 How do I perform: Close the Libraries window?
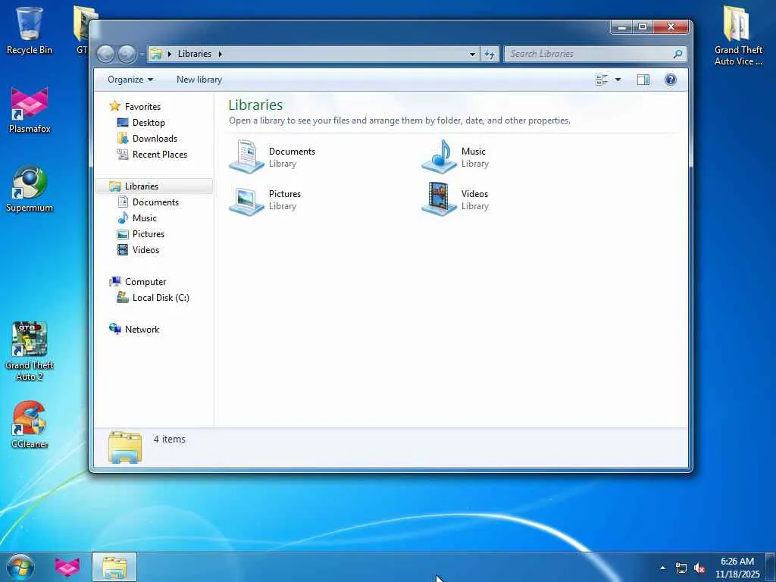point(671,27)
